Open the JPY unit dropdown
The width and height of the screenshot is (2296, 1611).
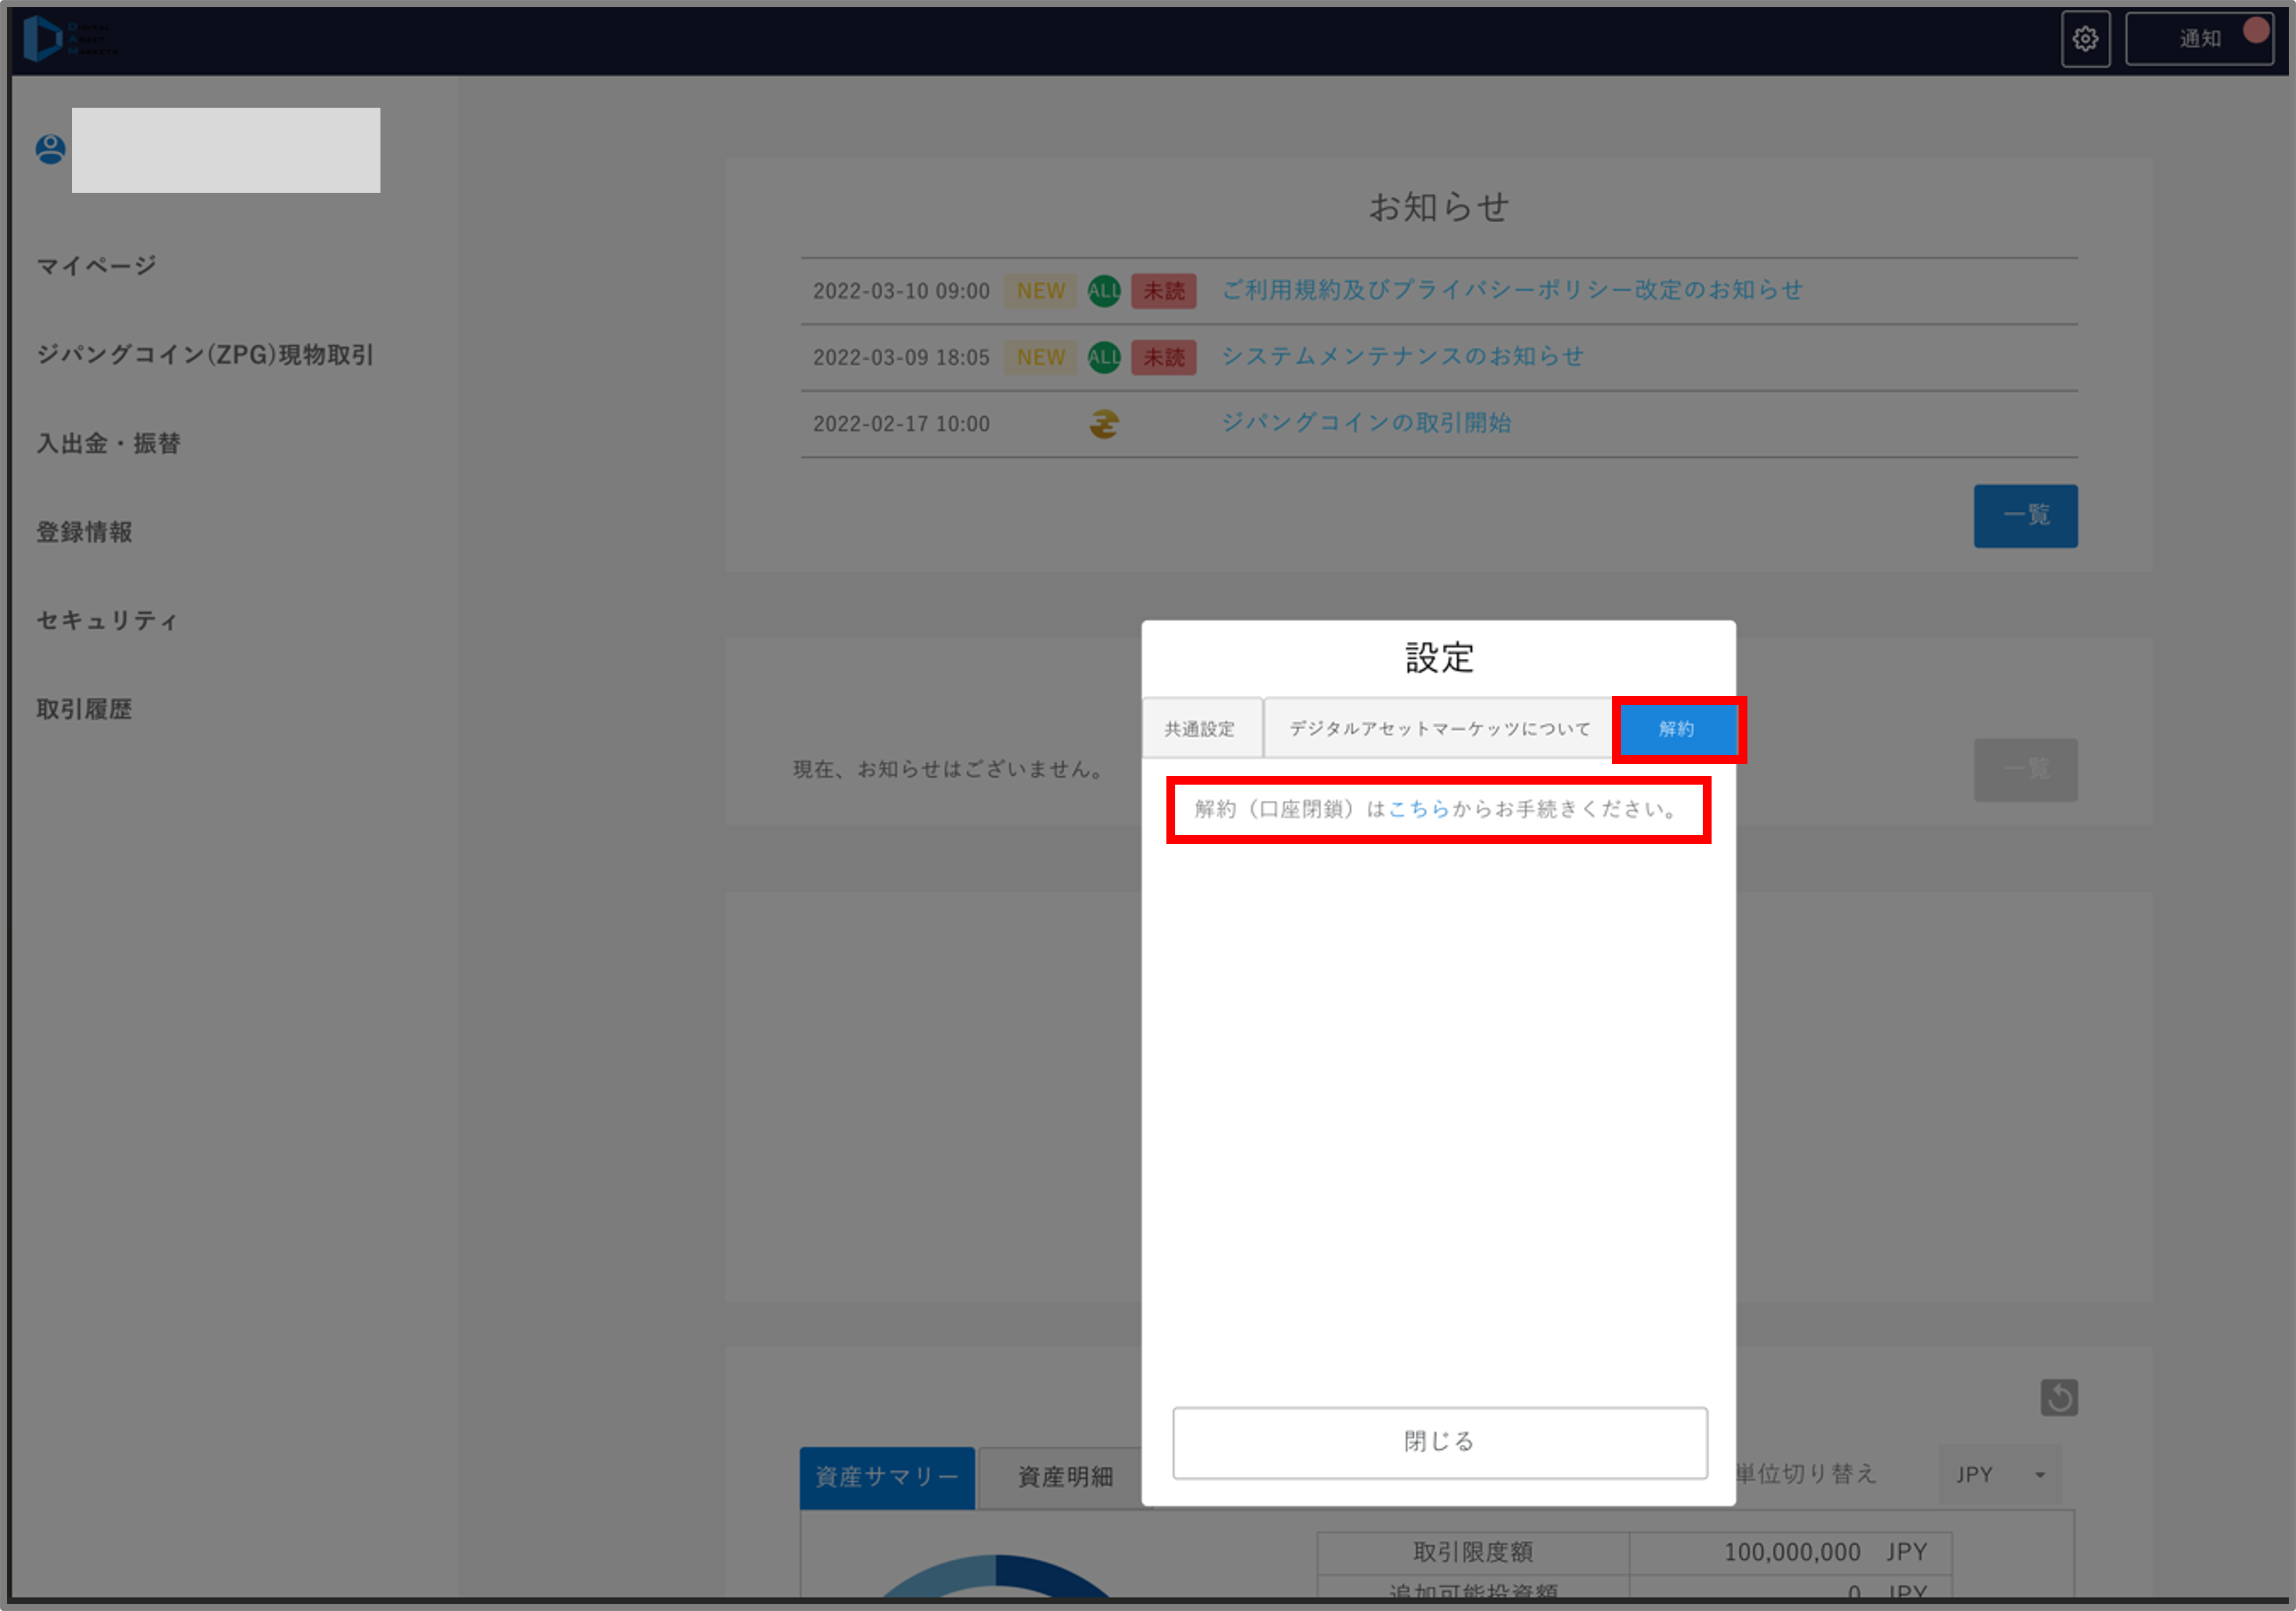pyautogui.click(x=2000, y=1474)
